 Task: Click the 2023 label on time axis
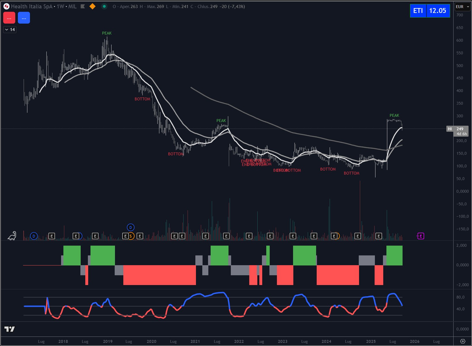coord(282,341)
